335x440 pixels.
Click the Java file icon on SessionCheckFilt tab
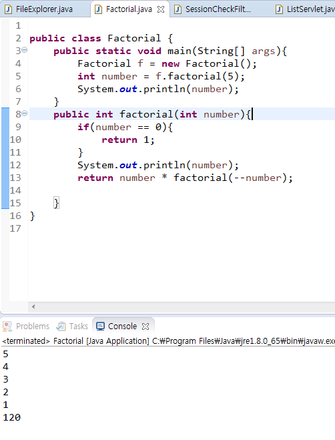pyautogui.click(x=178, y=9)
